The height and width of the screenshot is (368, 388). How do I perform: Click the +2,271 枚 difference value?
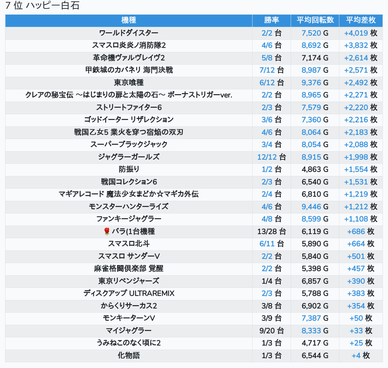tap(361, 95)
